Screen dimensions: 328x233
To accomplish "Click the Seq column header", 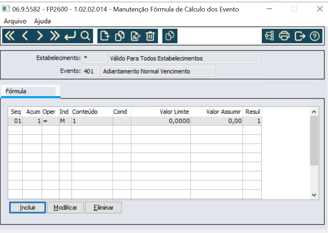I will point(15,112).
